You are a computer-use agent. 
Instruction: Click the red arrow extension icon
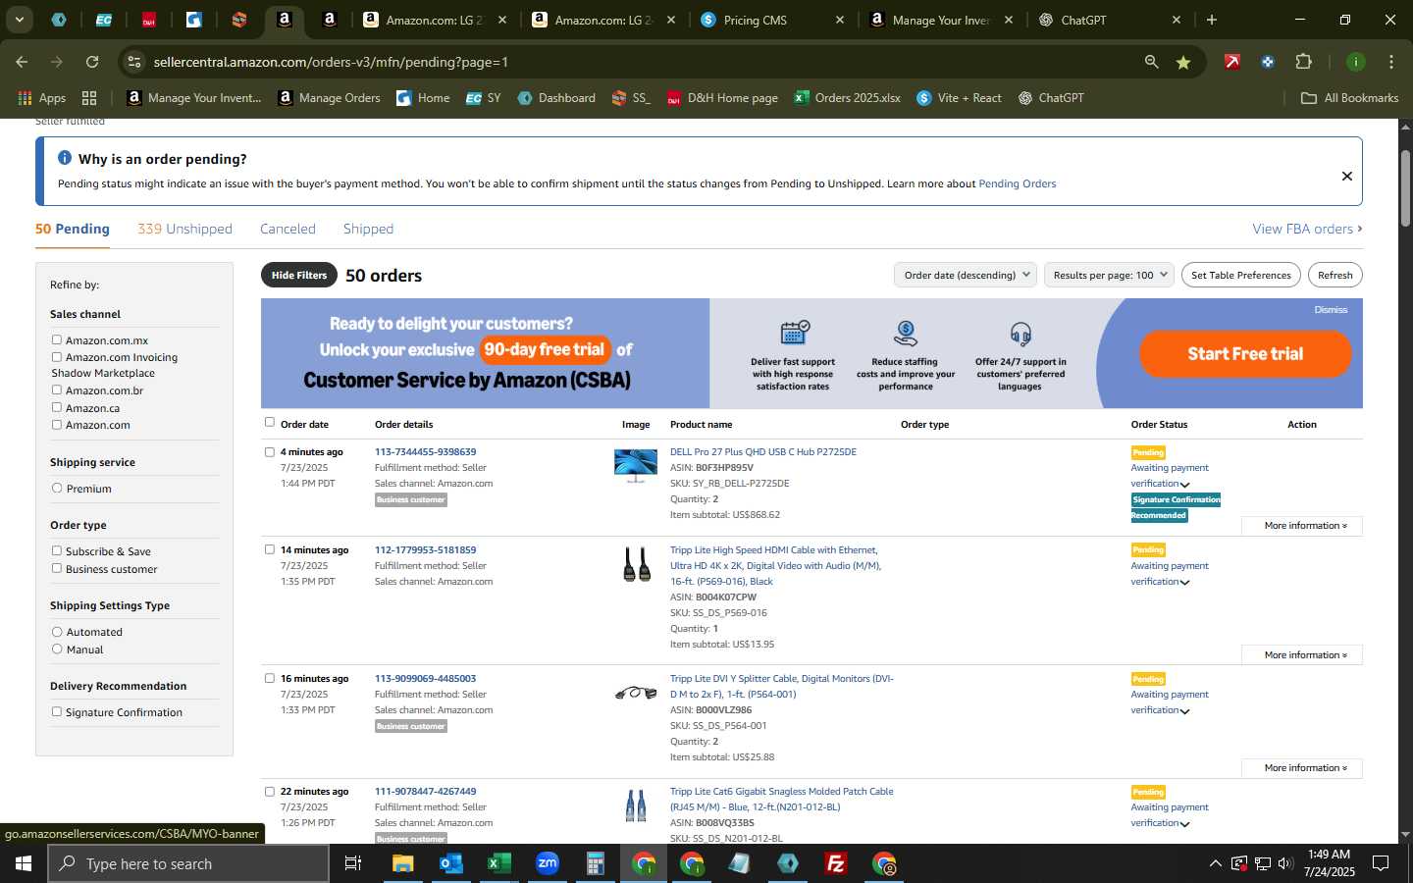(1232, 62)
